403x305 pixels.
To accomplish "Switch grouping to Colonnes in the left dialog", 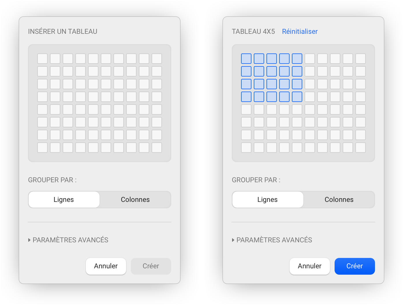I will (135, 199).
